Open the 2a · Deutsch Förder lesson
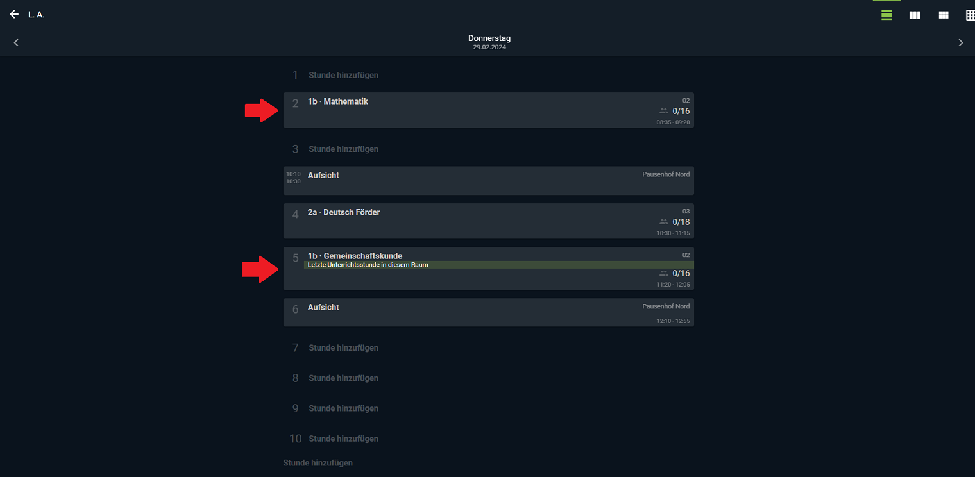The image size is (975, 477). [x=488, y=221]
